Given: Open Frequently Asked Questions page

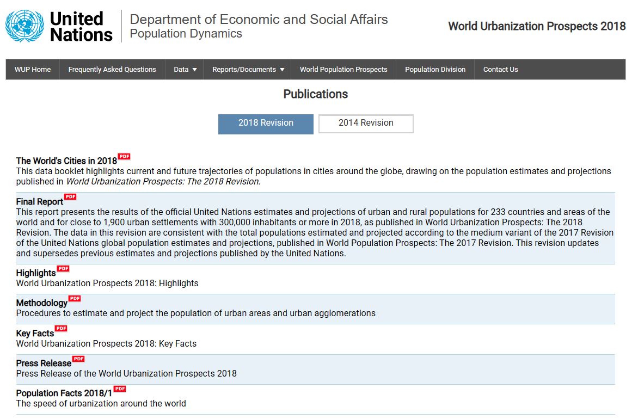Looking at the screenshot, I should (x=112, y=70).
